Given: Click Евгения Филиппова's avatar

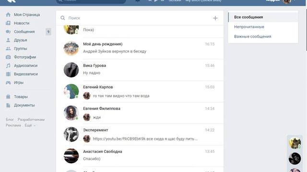Looking at the screenshot, I should [71, 113].
